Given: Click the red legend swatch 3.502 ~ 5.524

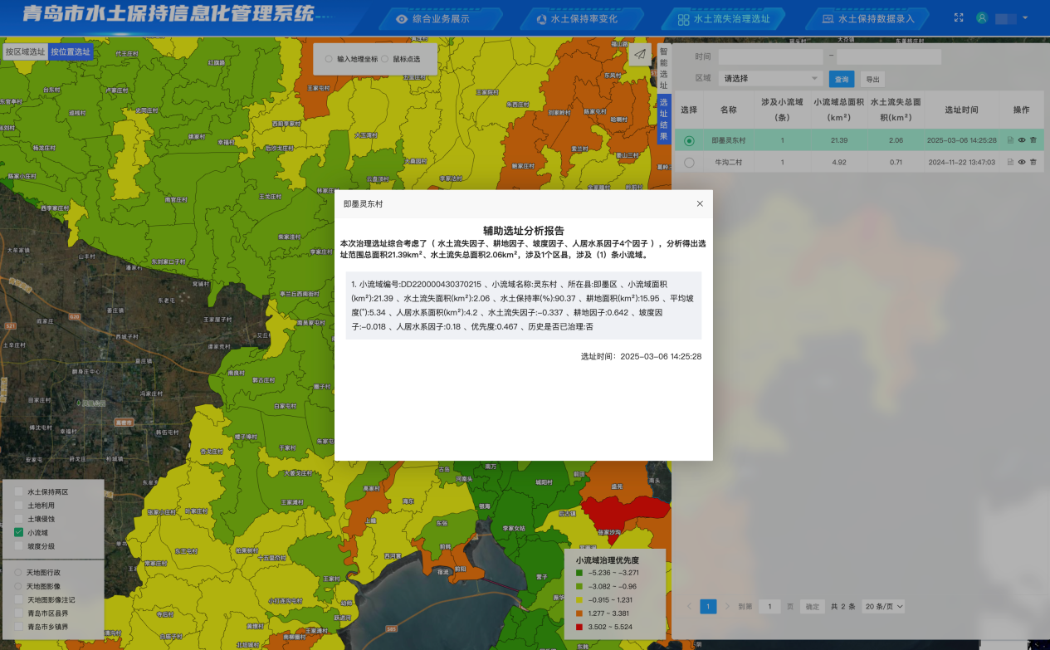Looking at the screenshot, I should (579, 626).
